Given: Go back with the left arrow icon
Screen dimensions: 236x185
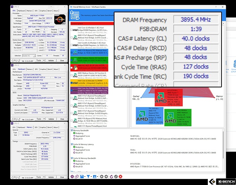Looking at the screenshot, I should click(101, 177).
